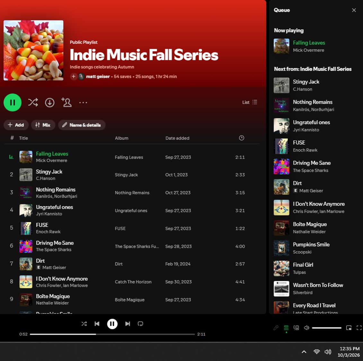The image size is (363, 361).
Task: Click the song progress bar
Action: [x=112, y=334]
